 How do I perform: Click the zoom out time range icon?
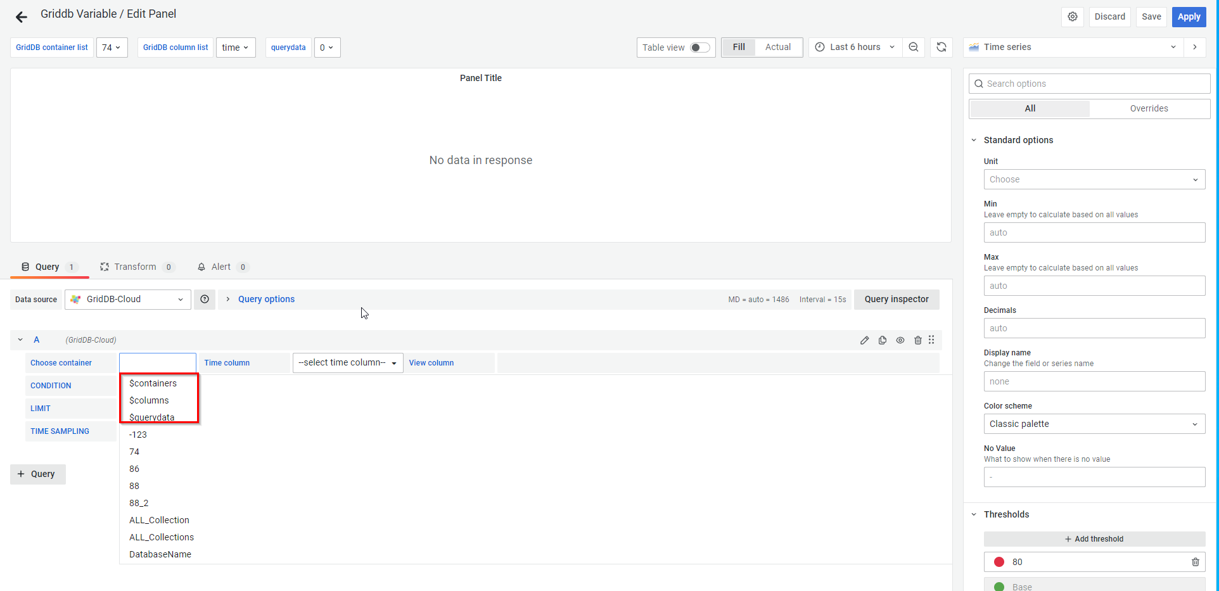tap(913, 48)
